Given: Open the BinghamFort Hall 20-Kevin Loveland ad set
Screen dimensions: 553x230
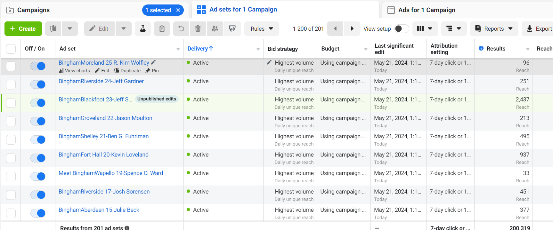Looking at the screenshot, I should tap(103, 155).
